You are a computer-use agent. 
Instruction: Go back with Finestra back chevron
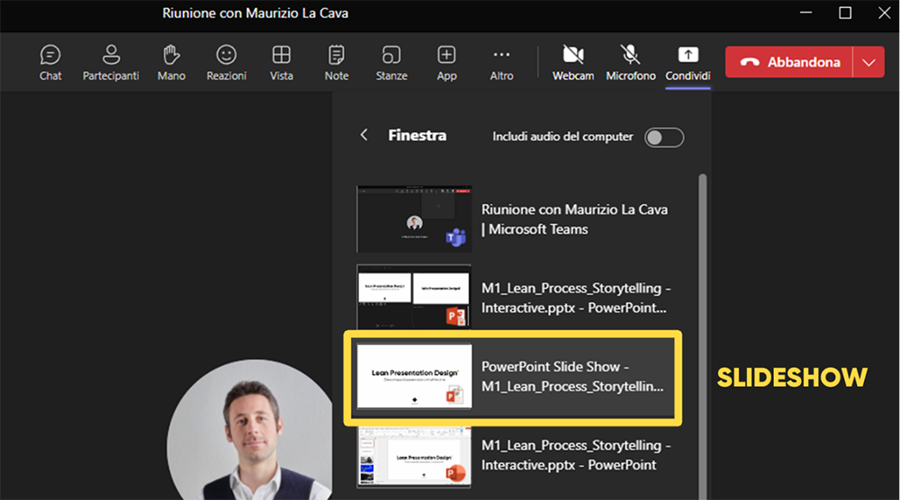(364, 135)
